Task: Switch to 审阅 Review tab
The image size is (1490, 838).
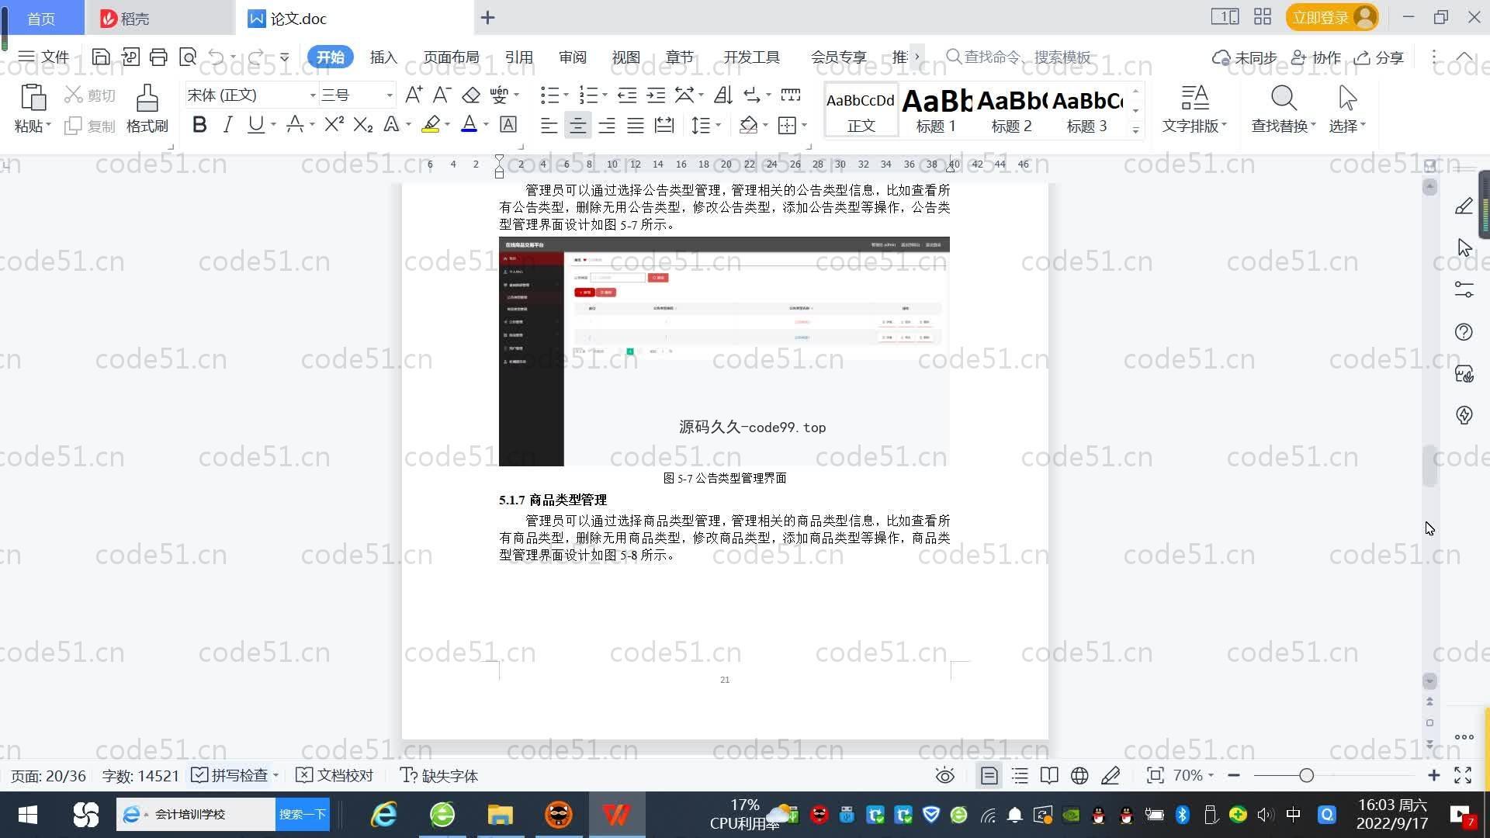Action: (x=573, y=57)
